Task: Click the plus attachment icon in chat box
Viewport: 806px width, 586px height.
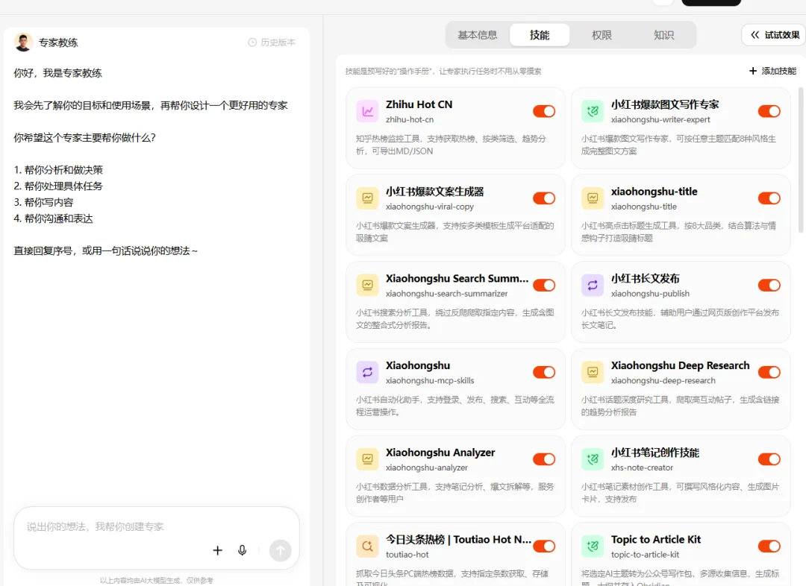Action: coord(217,550)
